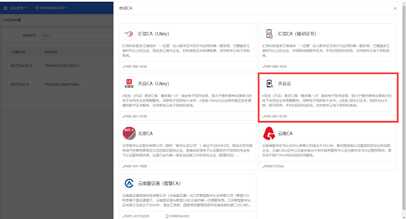Click the location pin icon in the header
406x219 pixels.
tap(37, 8)
